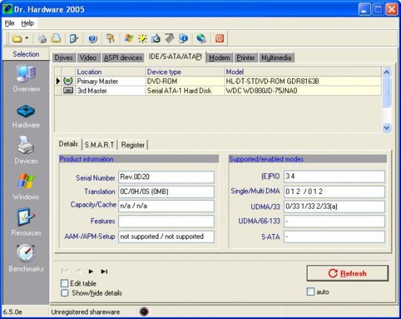This screenshot has width=401, height=319.
Task: Click the device list scroll down arrow
Action: 386,127
